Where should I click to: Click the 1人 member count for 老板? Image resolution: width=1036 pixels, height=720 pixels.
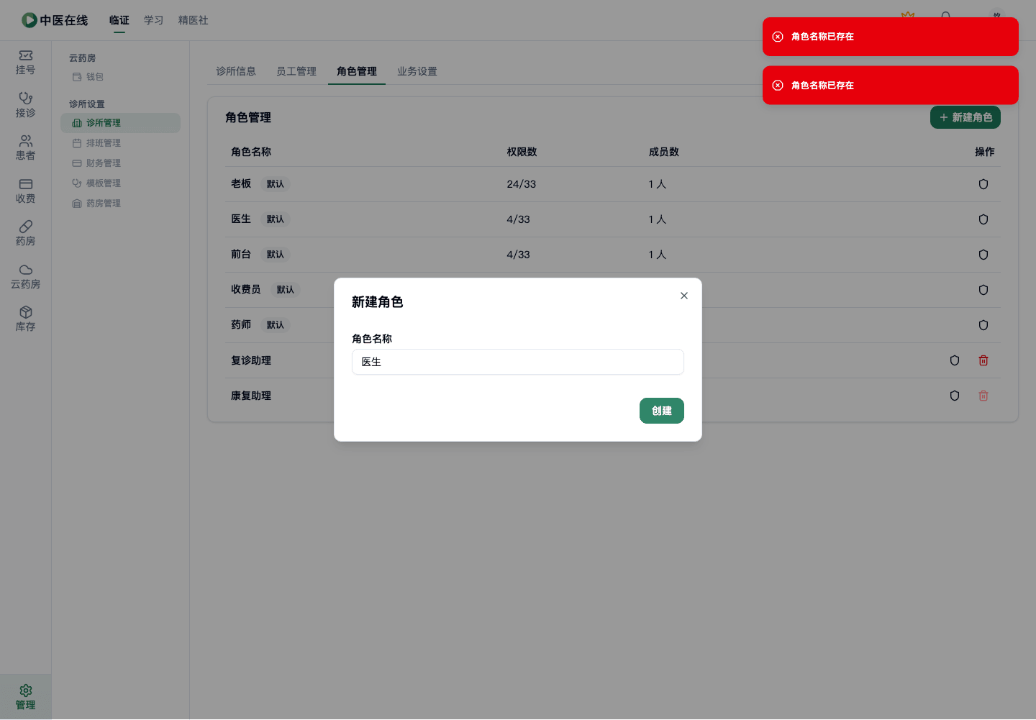coord(657,184)
